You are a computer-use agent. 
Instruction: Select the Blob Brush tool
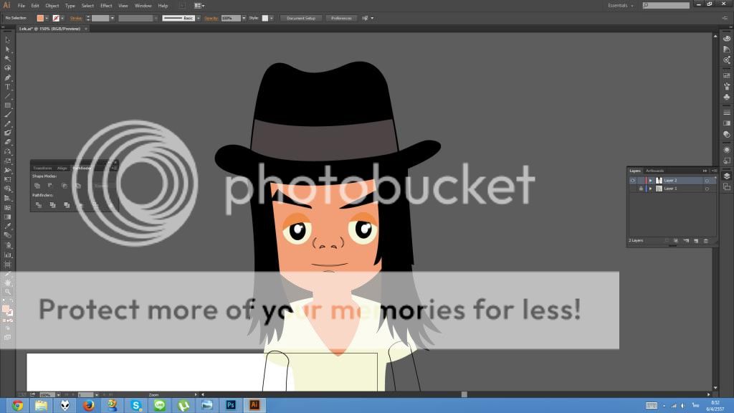(7, 133)
